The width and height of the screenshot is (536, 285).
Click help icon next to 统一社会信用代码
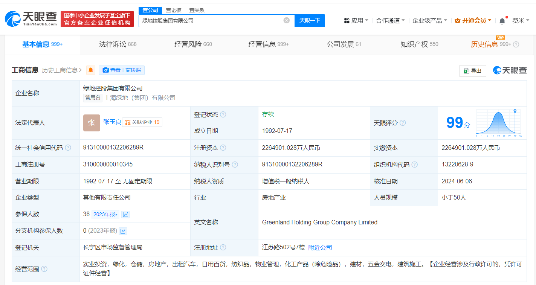tap(68, 148)
